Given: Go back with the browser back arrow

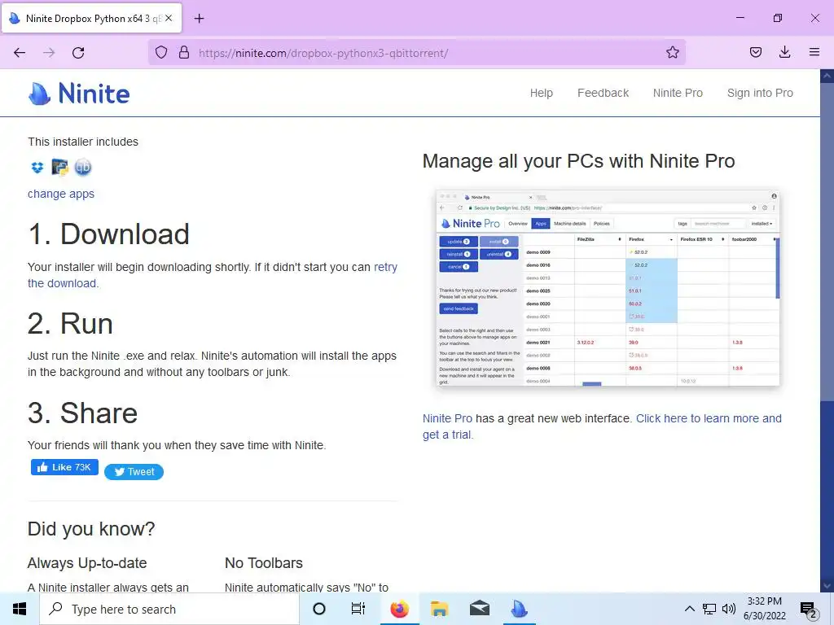Looking at the screenshot, I should click(20, 53).
